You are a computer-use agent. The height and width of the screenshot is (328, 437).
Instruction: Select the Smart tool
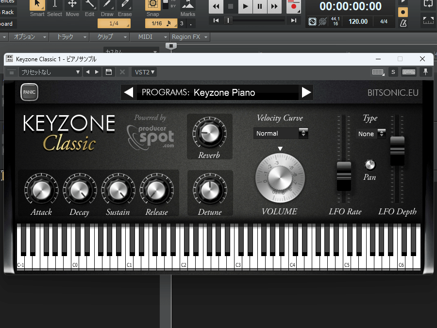[x=37, y=5]
